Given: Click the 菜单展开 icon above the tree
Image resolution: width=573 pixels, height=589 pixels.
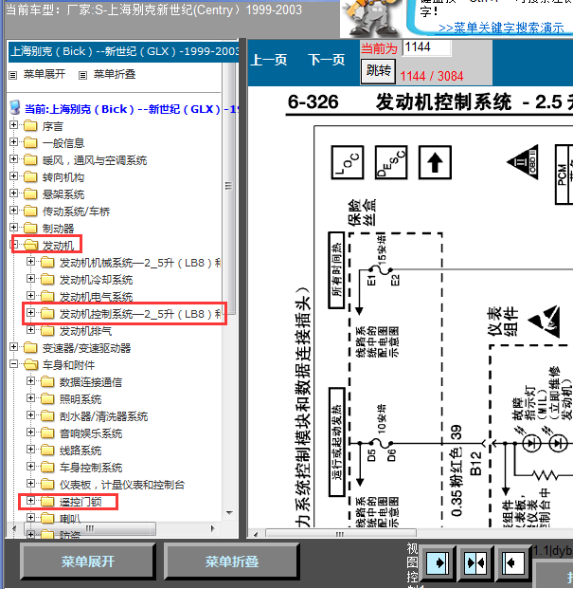Looking at the screenshot, I should [x=13, y=76].
